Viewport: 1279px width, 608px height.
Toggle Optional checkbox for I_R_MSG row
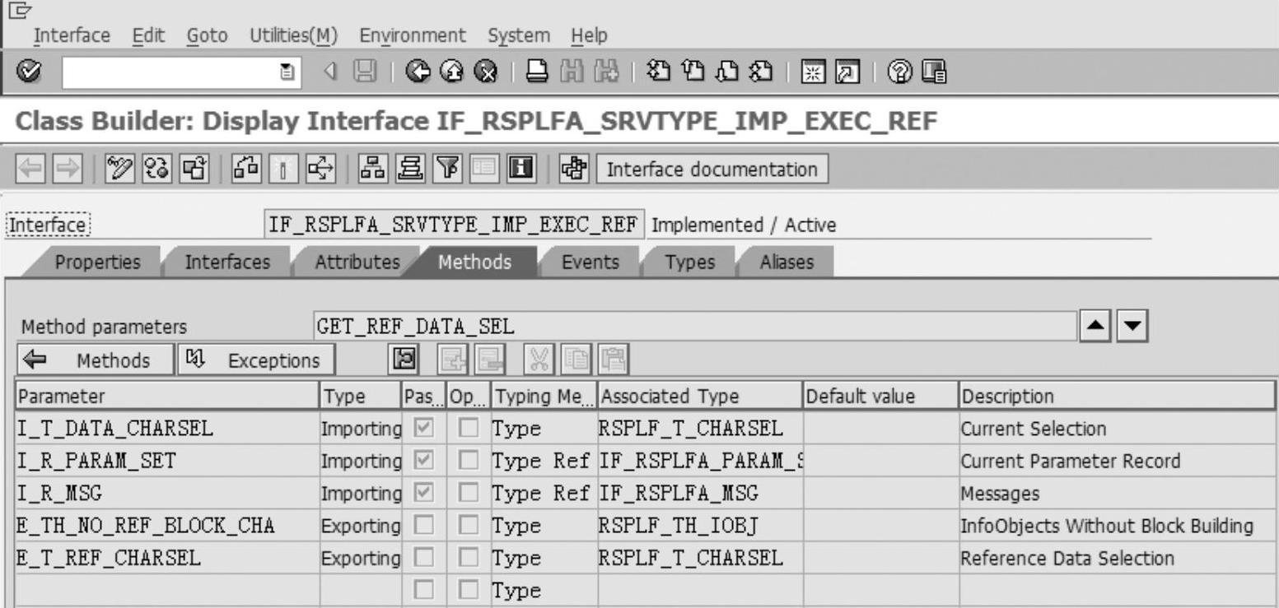(469, 494)
